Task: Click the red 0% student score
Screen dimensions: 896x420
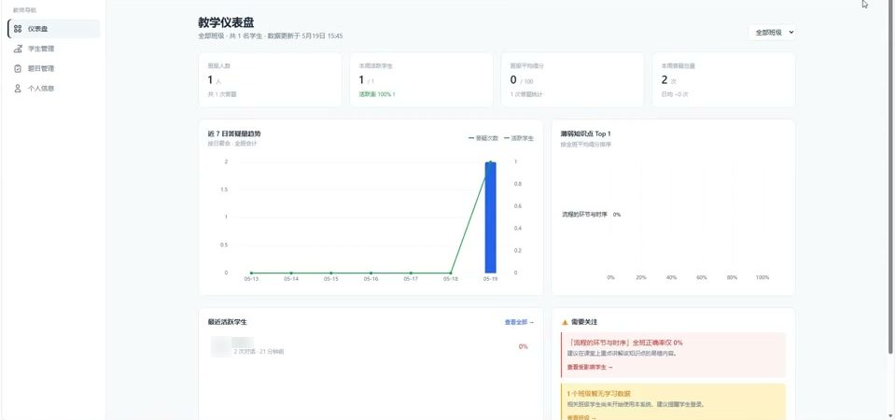Action: [523, 347]
